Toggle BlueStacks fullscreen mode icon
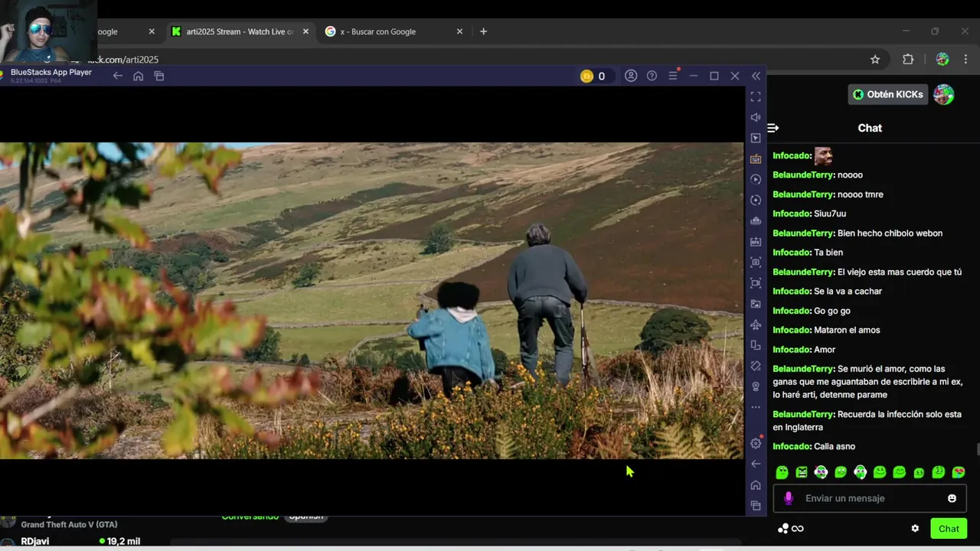980x551 pixels. point(756,96)
